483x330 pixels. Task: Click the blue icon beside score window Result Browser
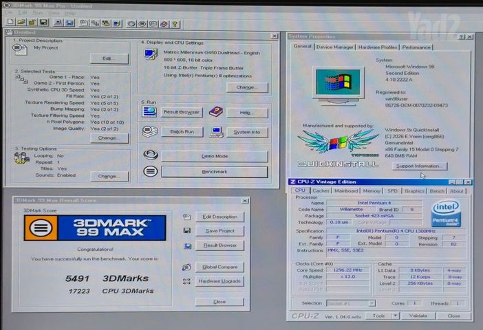point(188,245)
